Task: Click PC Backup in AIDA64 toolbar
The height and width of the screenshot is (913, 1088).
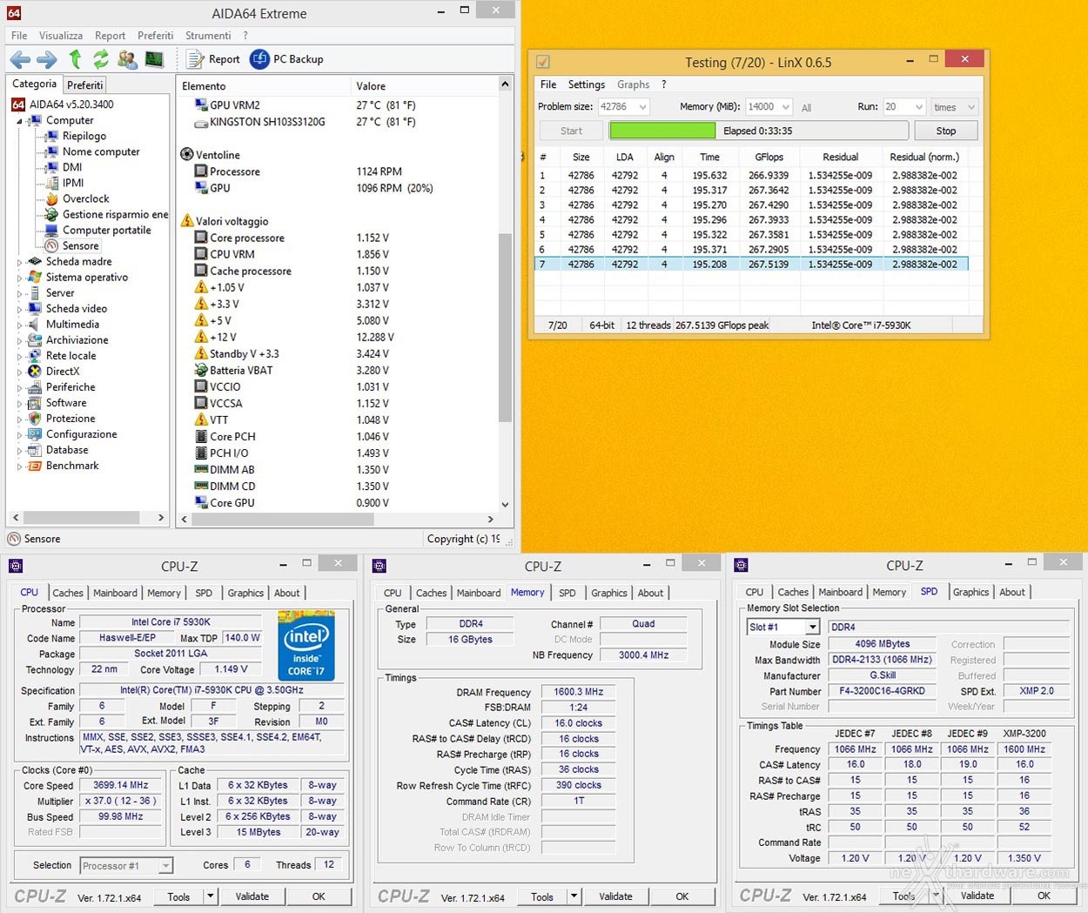Action: [x=287, y=59]
